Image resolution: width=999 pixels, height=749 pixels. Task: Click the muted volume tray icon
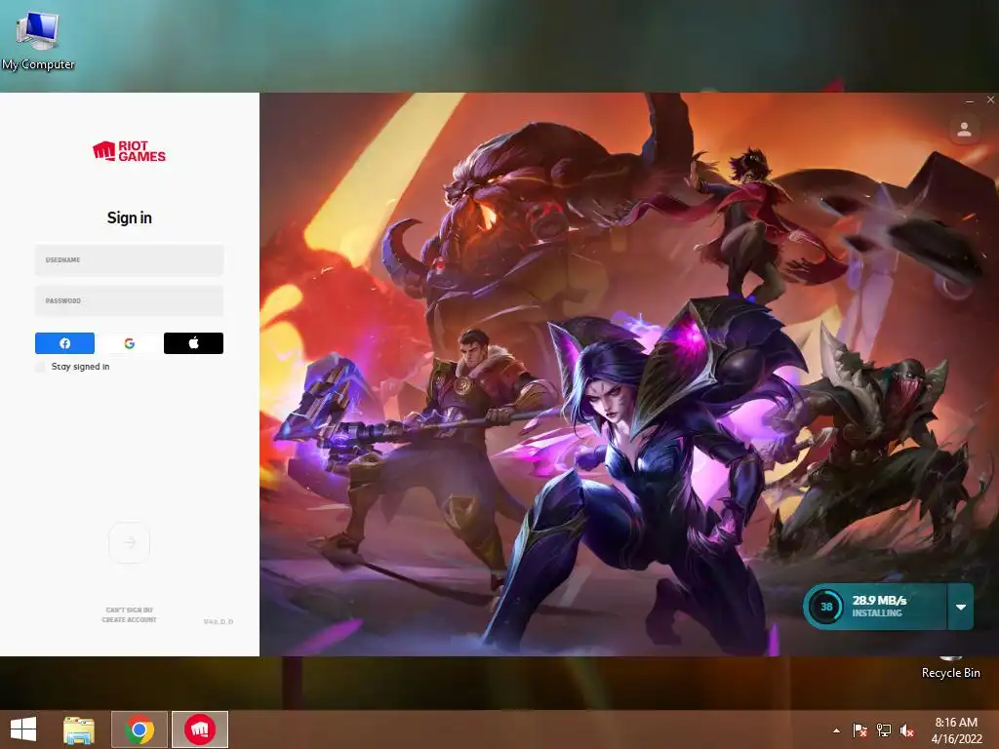click(x=907, y=730)
